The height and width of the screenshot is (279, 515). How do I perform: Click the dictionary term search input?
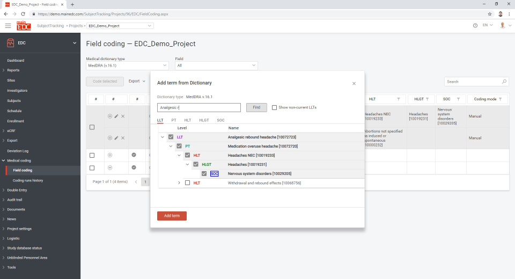pos(198,107)
